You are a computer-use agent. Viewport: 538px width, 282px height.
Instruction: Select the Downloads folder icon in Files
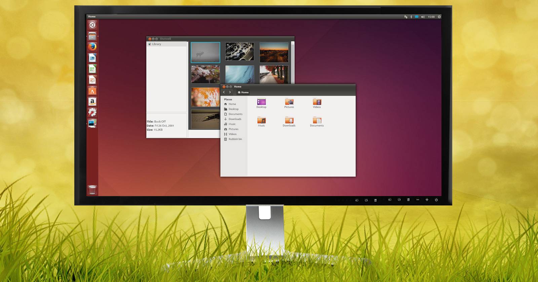pos(289,120)
